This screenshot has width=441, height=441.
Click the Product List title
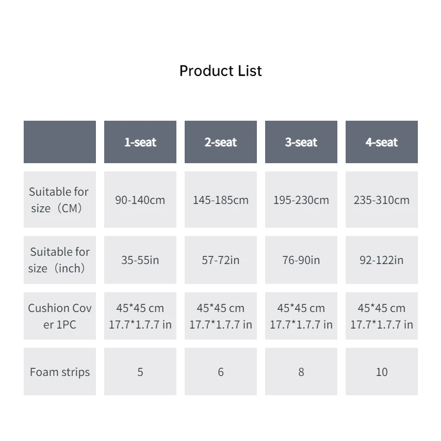(x=220, y=71)
